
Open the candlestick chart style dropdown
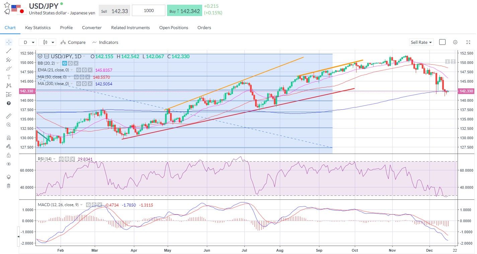[48, 42]
